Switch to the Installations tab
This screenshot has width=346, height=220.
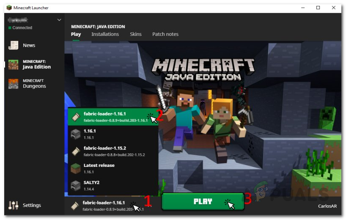(x=105, y=34)
